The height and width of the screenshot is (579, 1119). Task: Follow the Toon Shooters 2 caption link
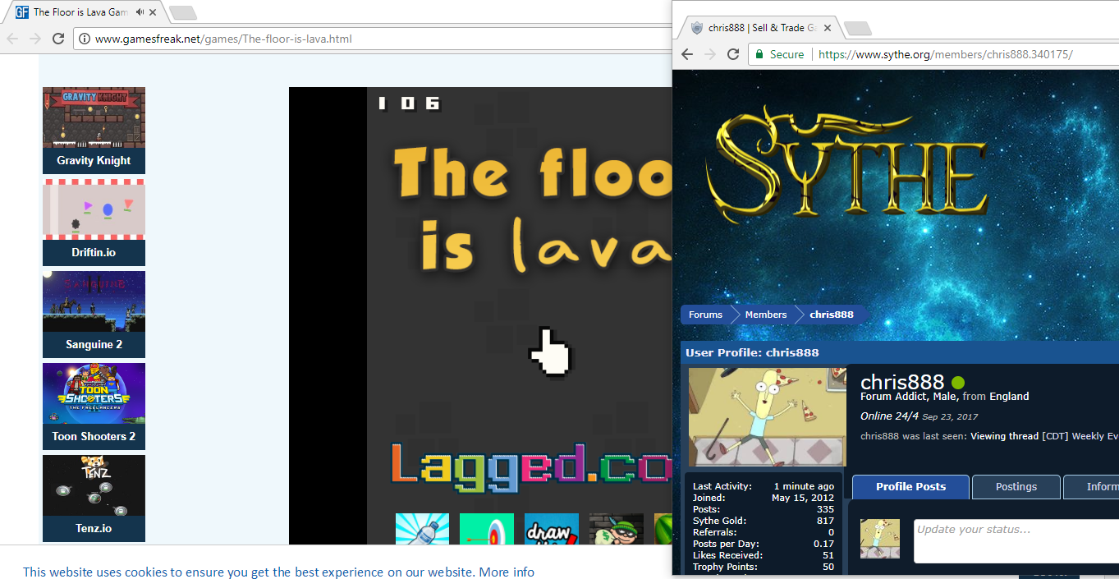coord(94,437)
